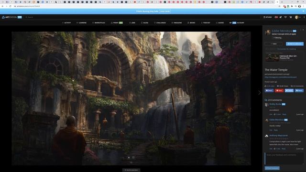
Task: Open the Marketplace nav item
Action: [99, 23]
